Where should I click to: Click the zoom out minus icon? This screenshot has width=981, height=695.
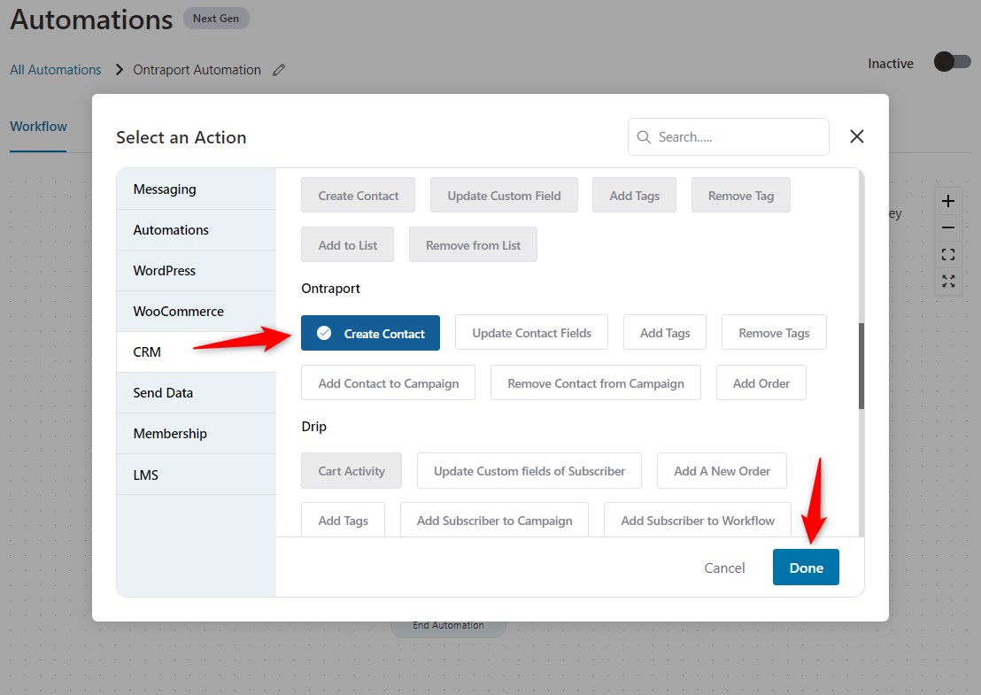[x=948, y=228]
